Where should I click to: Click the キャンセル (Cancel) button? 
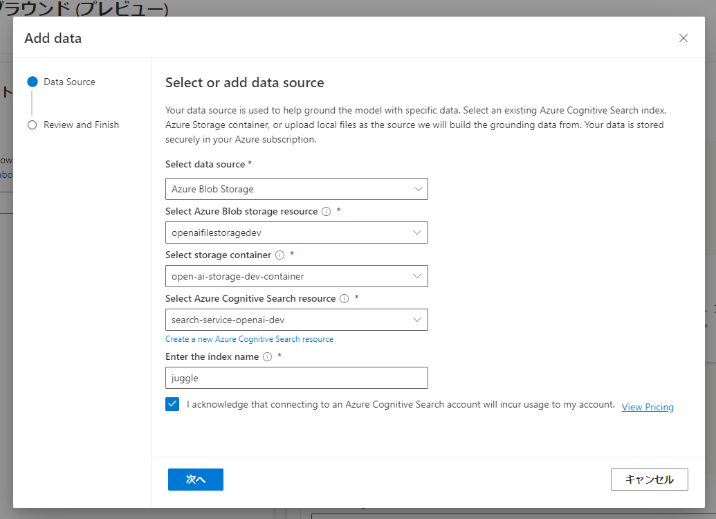650,480
